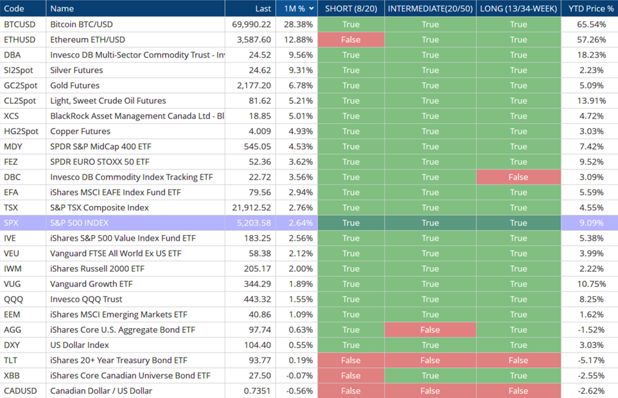Click the BTCUSD code cell
This screenshot has height=398, width=618.
pyautogui.click(x=20, y=24)
